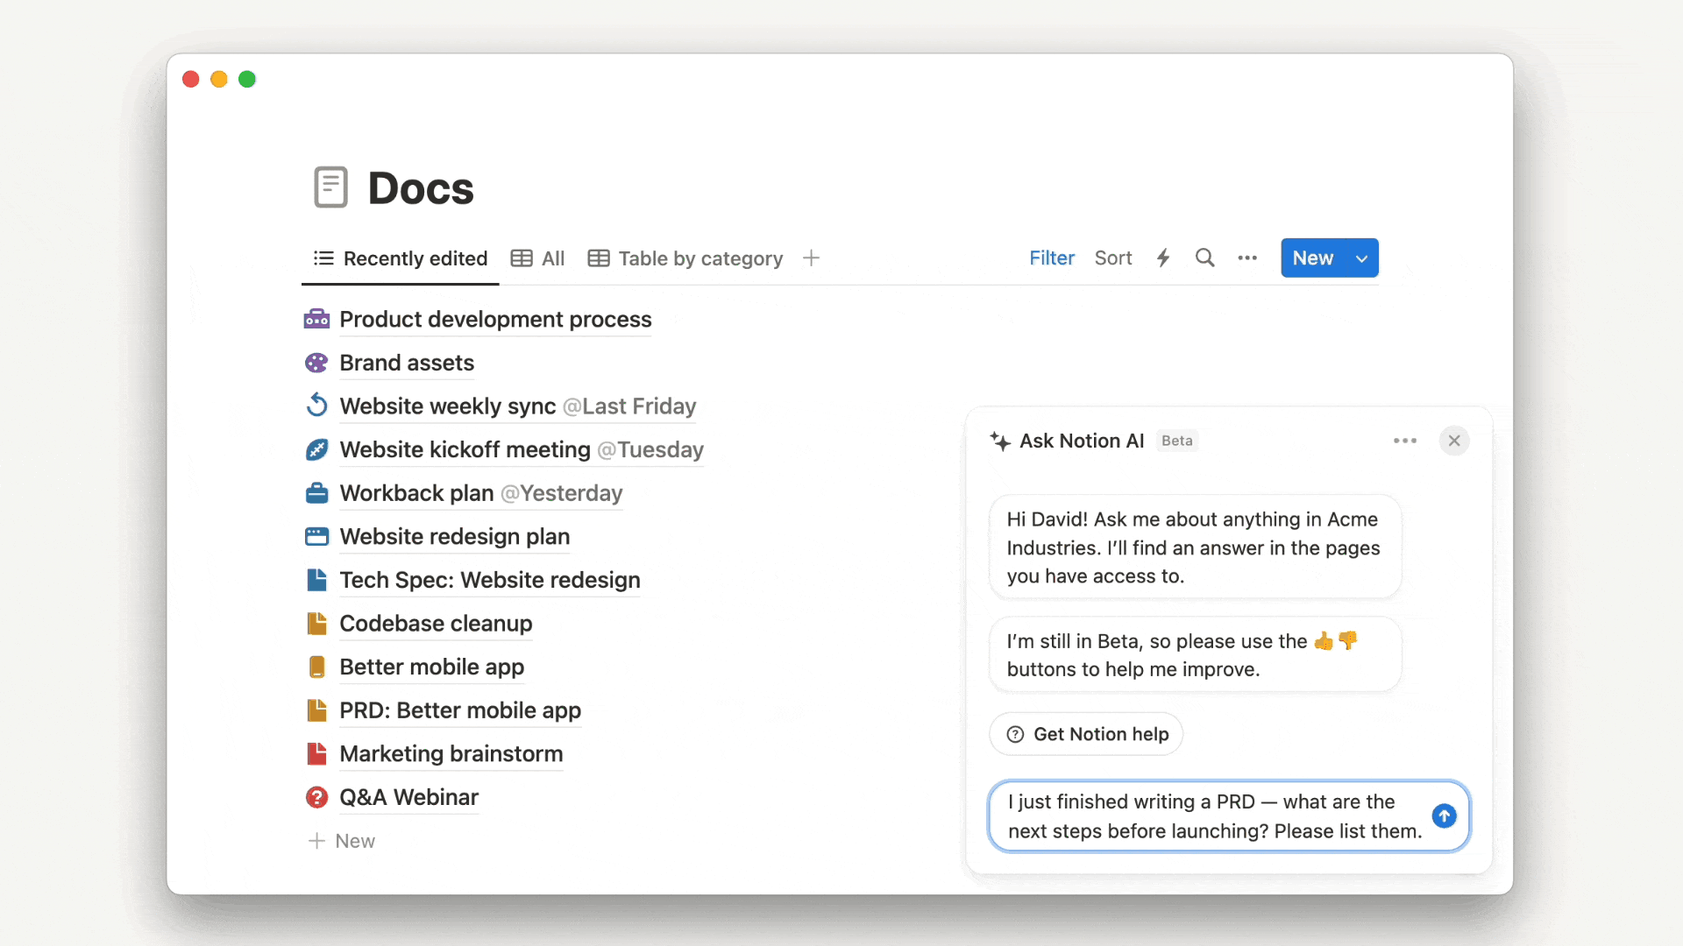Select the Recently edited view tab
The image size is (1683, 946).
click(x=401, y=258)
